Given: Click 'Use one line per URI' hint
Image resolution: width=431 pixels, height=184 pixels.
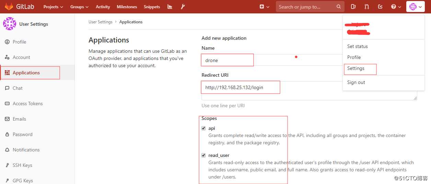Looking at the screenshot, I should tap(223, 106).
